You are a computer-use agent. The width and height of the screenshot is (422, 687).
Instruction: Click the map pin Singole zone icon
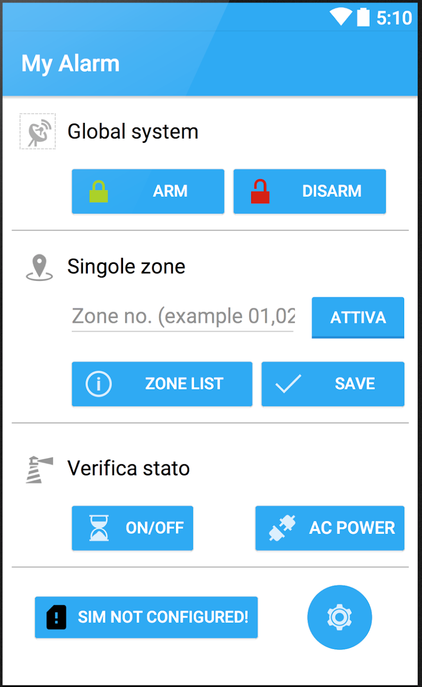39,267
